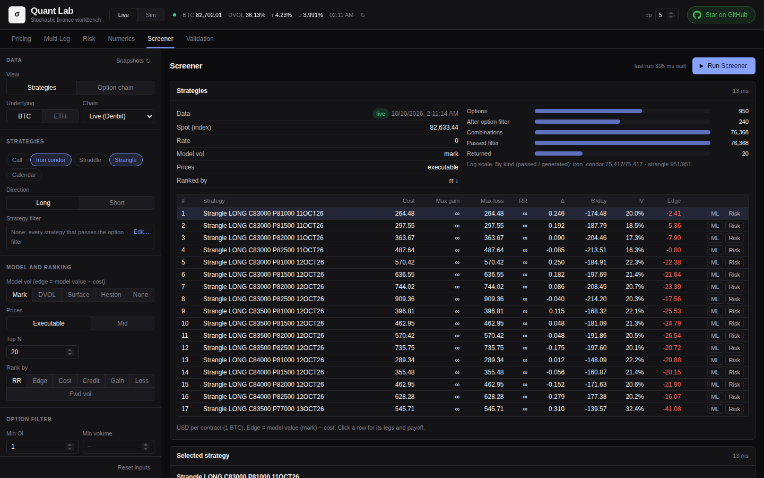The width and height of the screenshot is (764, 478).
Task: Choose the Option chain view
Action: (x=116, y=88)
